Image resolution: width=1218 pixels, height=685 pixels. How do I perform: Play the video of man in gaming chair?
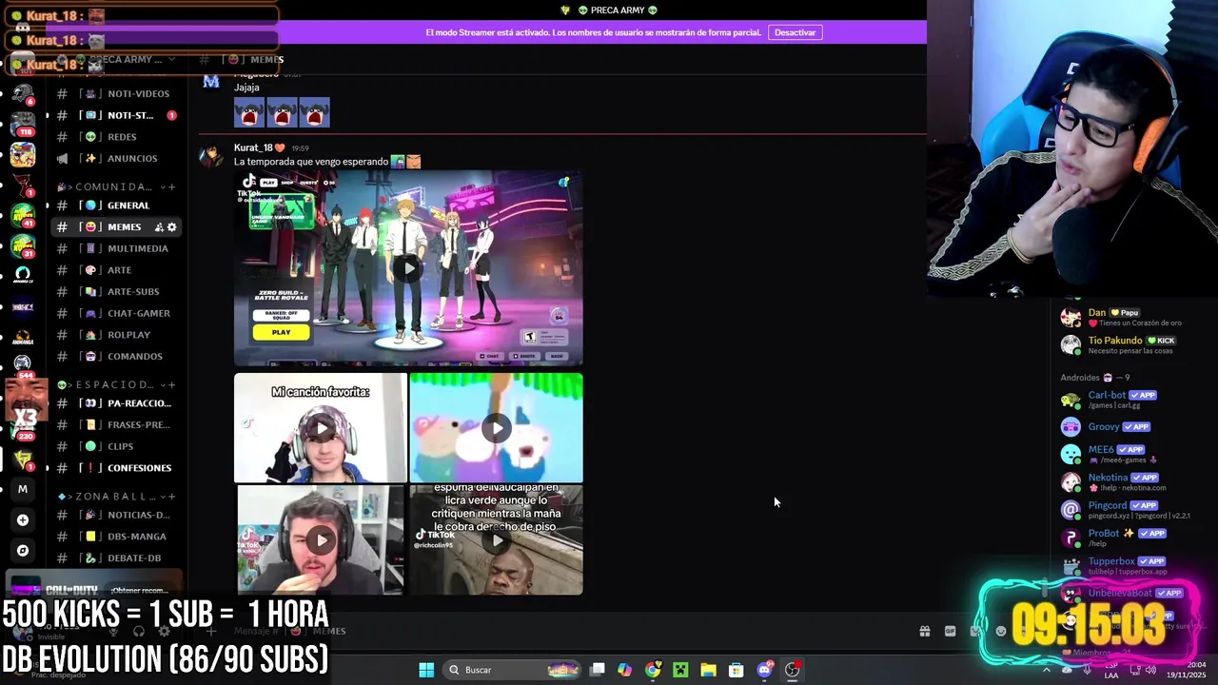321,540
